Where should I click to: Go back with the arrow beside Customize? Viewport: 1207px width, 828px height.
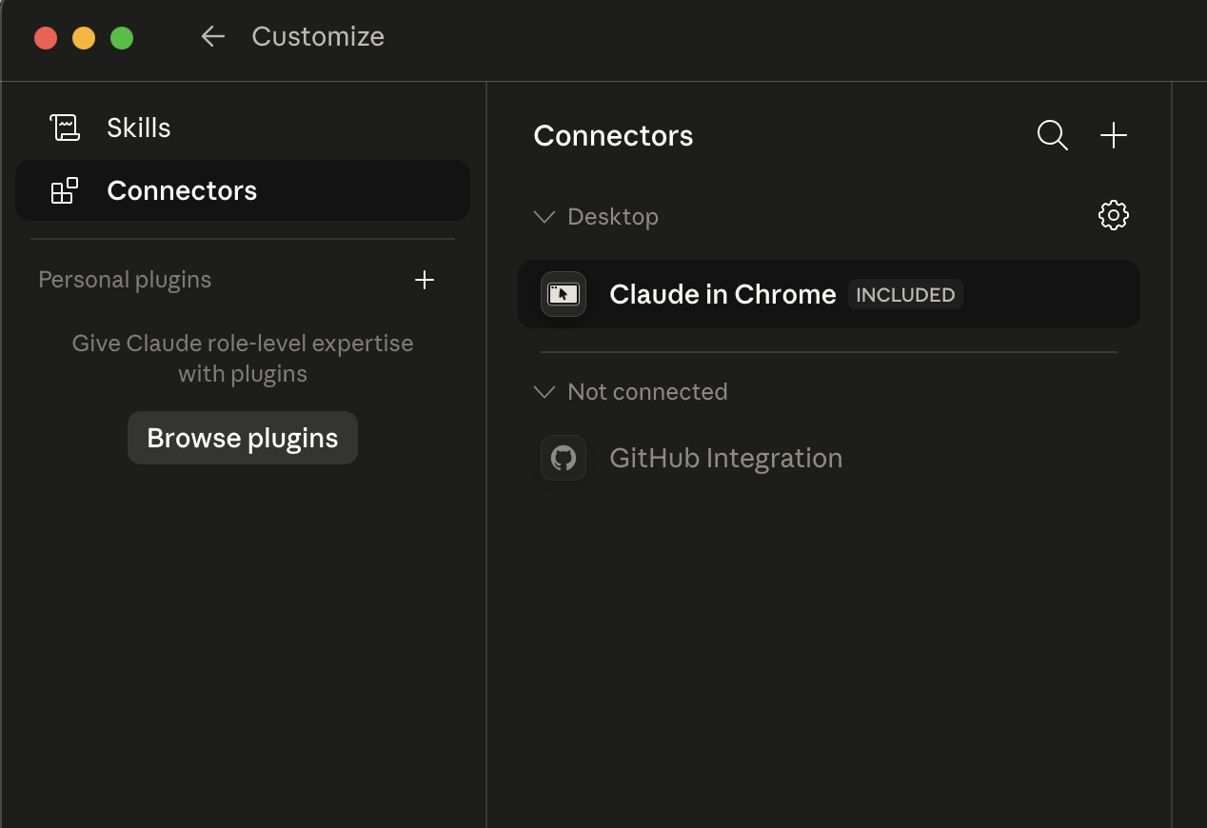[212, 36]
